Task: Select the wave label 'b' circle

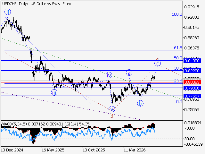Action: [x=140, y=103]
